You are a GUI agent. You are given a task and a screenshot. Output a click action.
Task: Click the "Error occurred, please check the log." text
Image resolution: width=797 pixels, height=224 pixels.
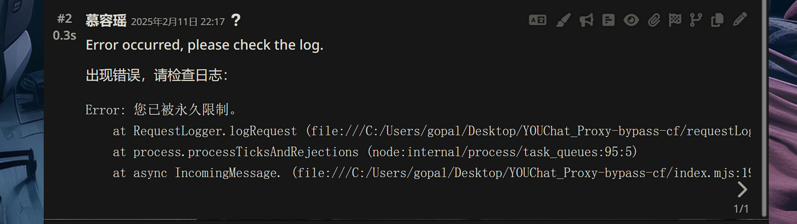click(204, 45)
